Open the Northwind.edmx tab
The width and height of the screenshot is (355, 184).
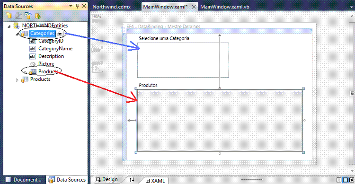tap(111, 7)
